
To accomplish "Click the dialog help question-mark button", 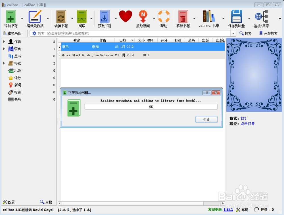I will [x=207, y=93].
